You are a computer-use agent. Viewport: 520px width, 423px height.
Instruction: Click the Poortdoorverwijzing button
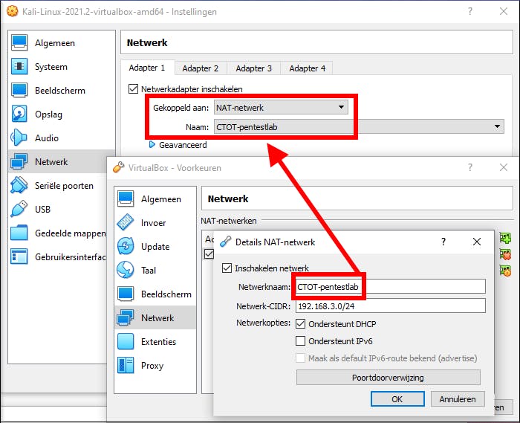coord(388,378)
